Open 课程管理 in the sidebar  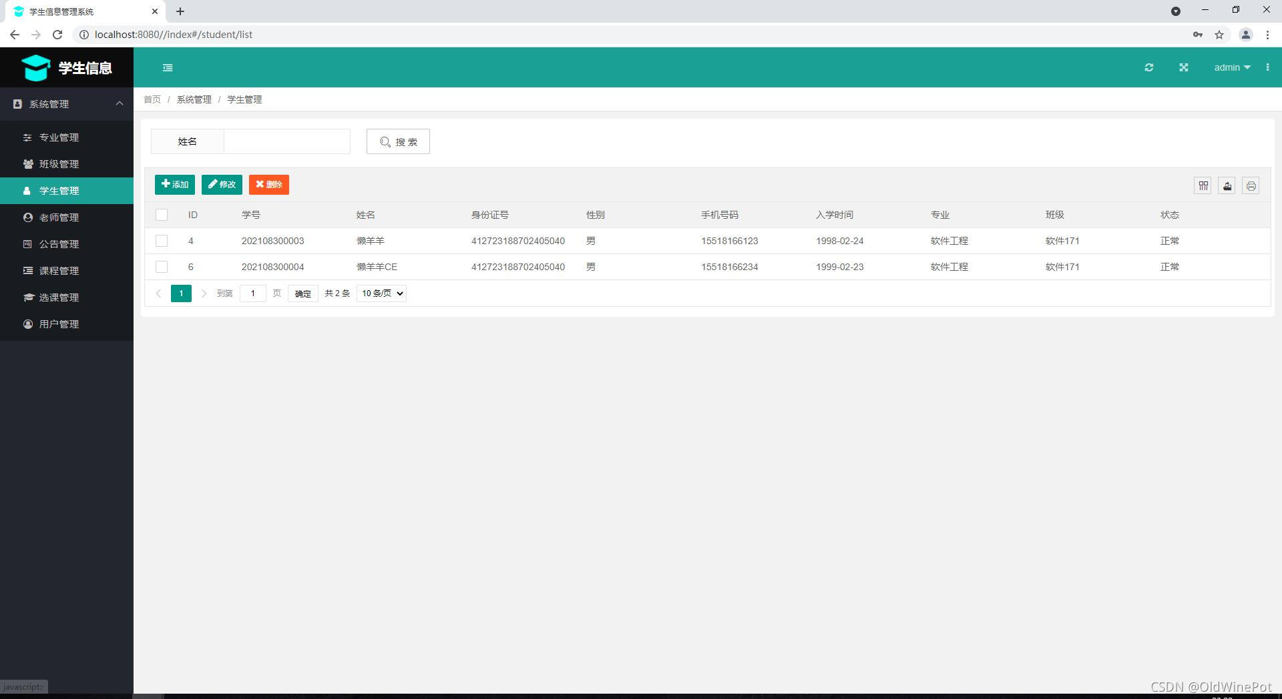(x=67, y=271)
